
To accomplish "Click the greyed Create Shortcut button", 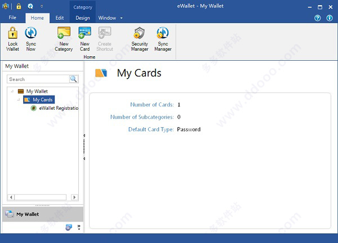I will pos(105,39).
